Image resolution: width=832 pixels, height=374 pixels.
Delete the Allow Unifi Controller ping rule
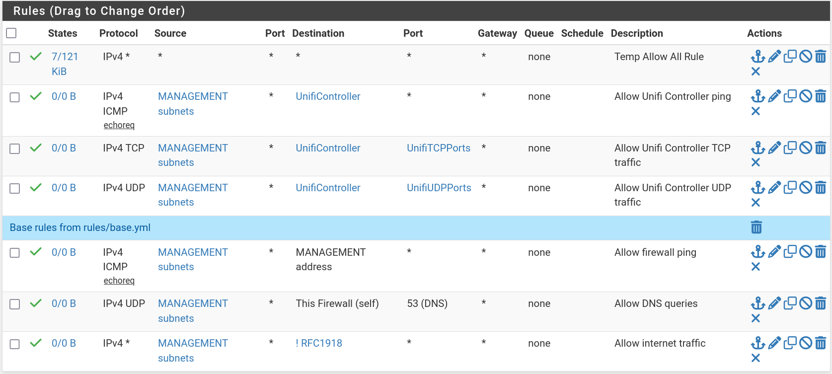pos(821,96)
